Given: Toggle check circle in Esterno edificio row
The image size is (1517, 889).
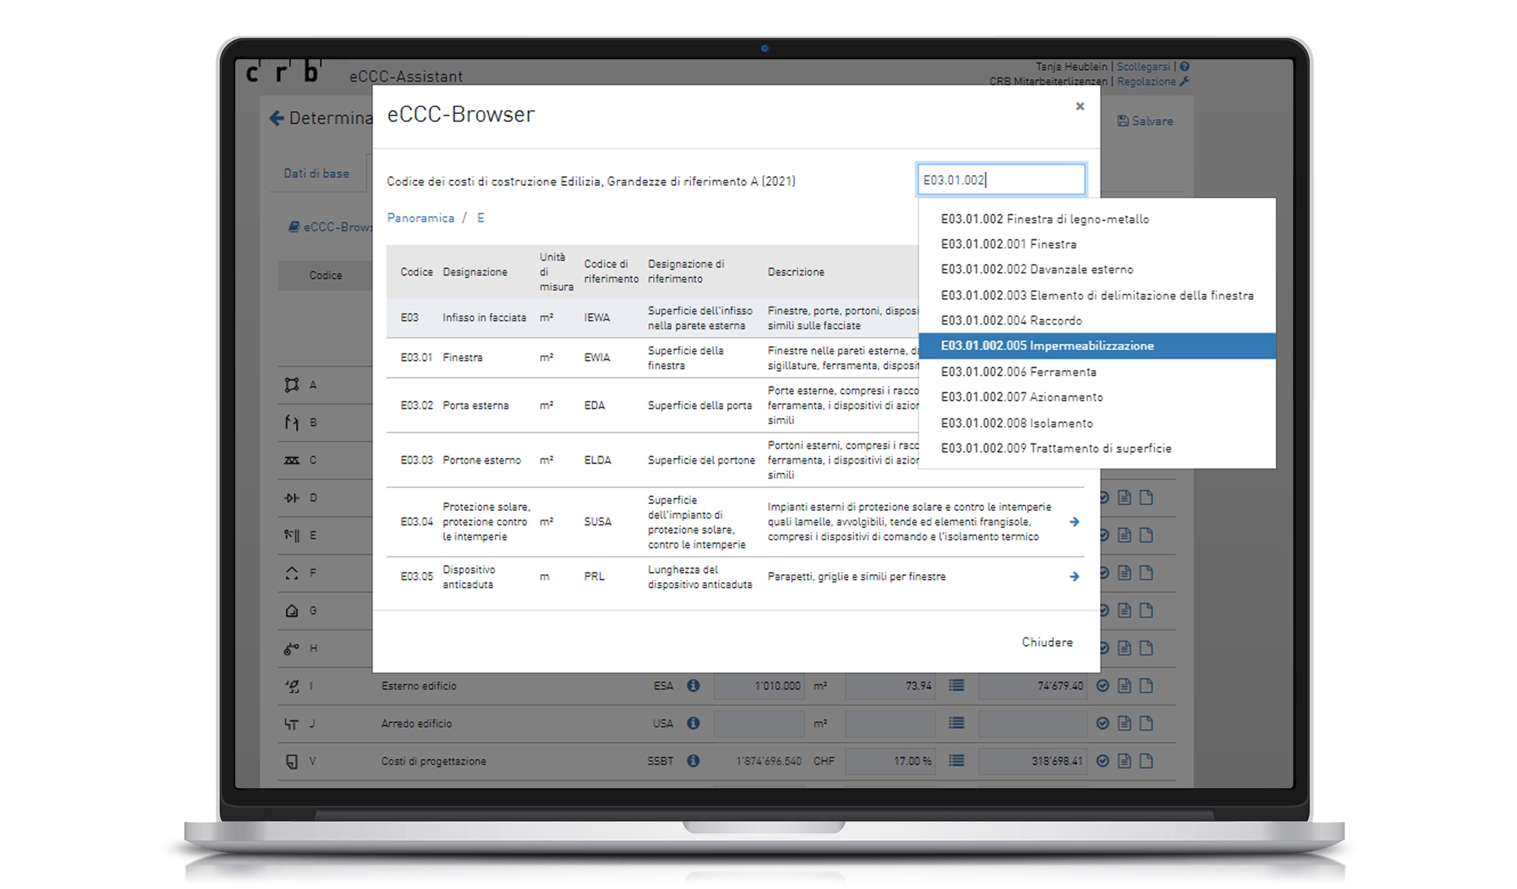Looking at the screenshot, I should pos(1102,686).
